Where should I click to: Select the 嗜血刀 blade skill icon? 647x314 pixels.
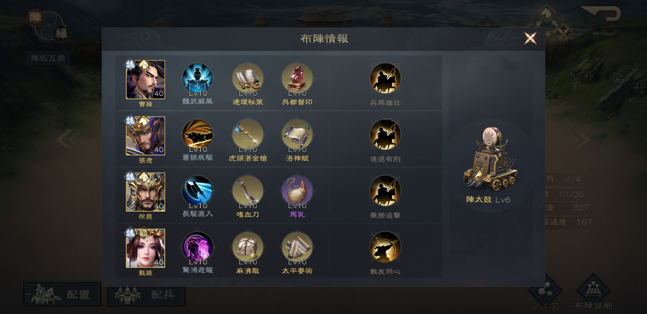coord(248,191)
